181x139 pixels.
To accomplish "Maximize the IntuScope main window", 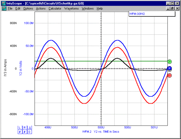I will click(173, 3).
